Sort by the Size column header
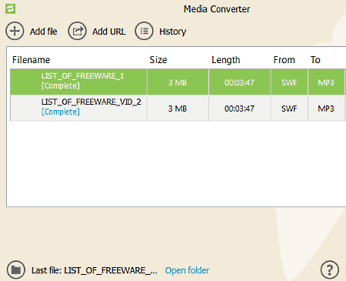Viewport: 346px width, 281px height. (x=158, y=60)
